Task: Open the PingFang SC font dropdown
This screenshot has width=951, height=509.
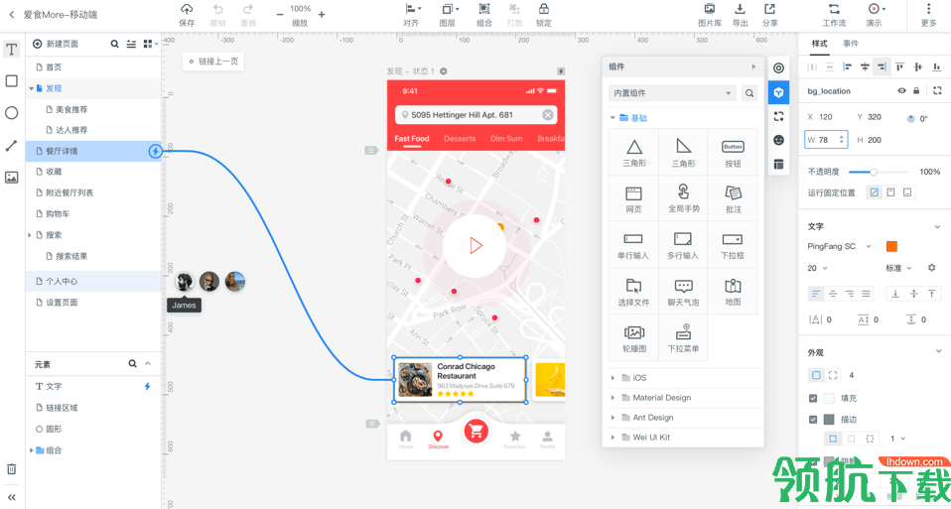Action: (x=840, y=247)
